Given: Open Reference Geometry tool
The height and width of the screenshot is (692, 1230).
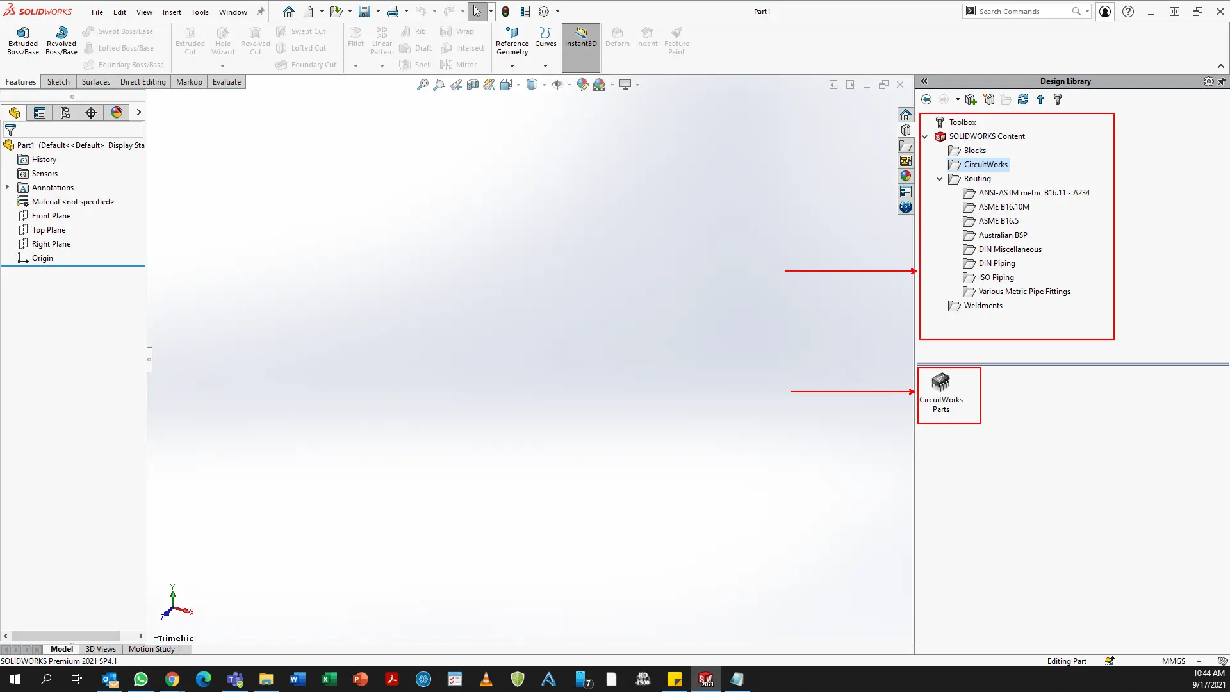Looking at the screenshot, I should click(x=512, y=41).
